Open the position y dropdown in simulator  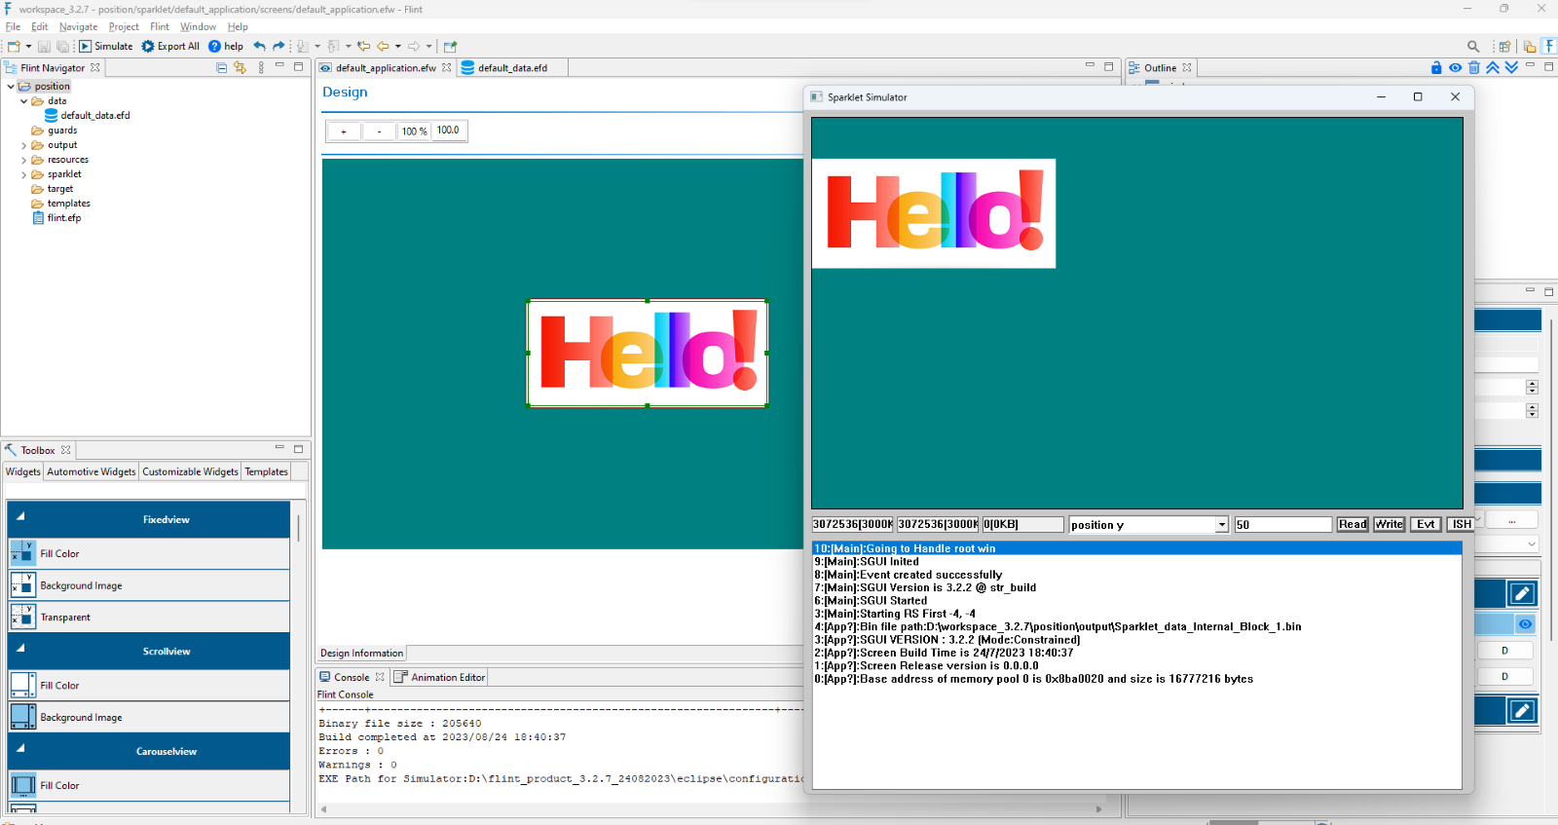point(1221,525)
